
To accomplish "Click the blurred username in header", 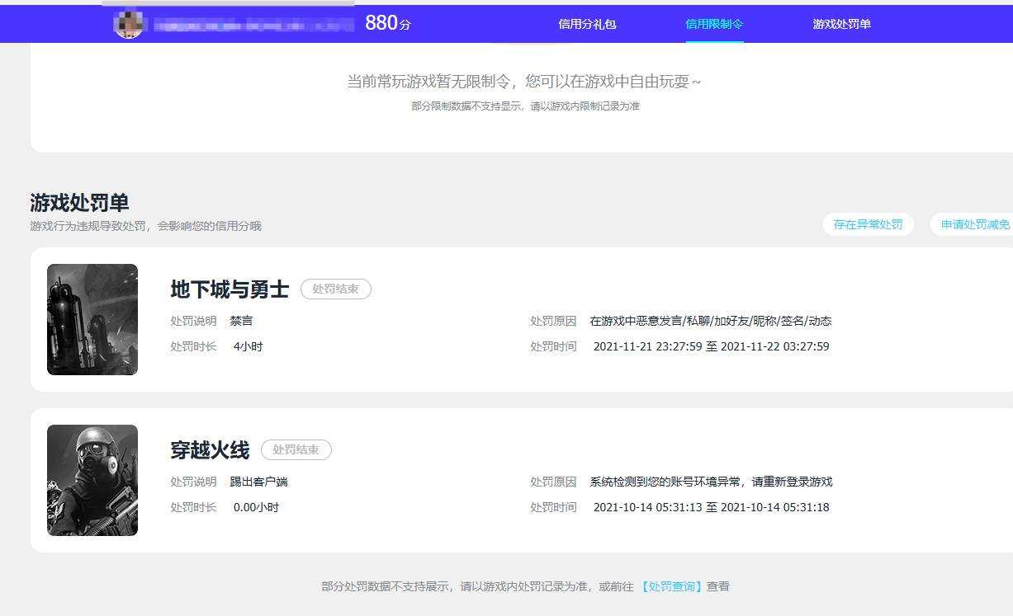I will pyautogui.click(x=253, y=25).
